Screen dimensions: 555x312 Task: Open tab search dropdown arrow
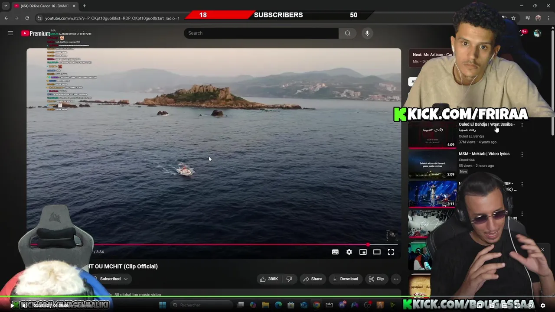pyautogui.click(x=5, y=6)
